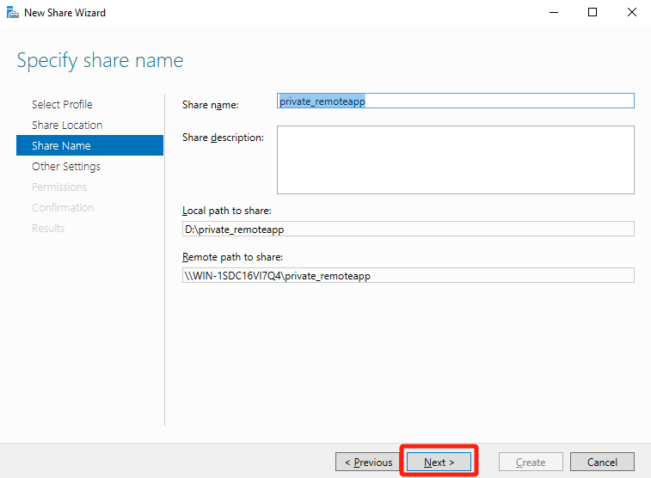Switch to the Other Settings step

[x=66, y=166]
